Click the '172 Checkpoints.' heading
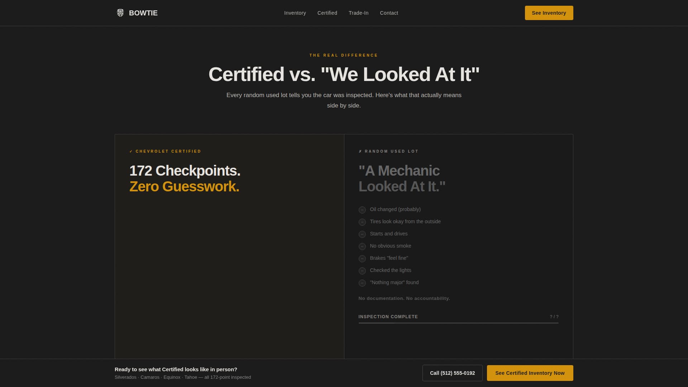Screen dimensions: 688x387 185,171
